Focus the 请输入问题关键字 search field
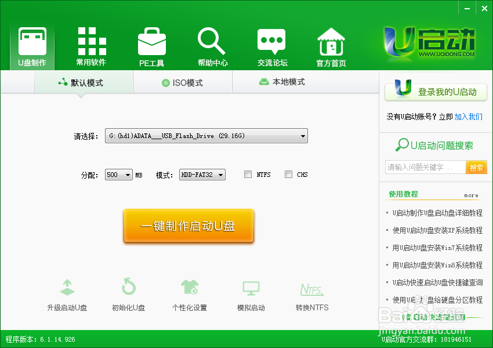493x348 pixels. coord(425,167)
